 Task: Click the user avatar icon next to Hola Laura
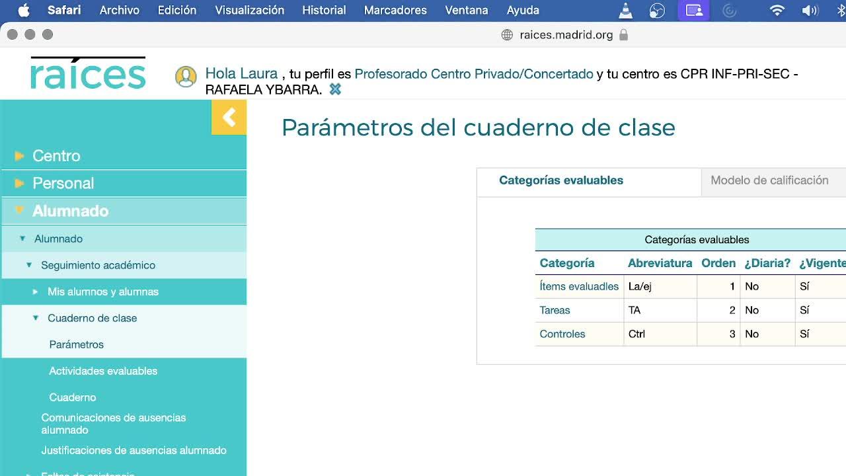(x=186, y=77)
